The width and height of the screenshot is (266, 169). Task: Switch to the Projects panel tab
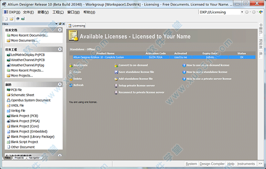[x=19, y=158]
